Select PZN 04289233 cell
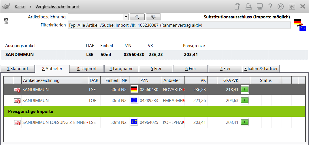309x146 pixels. pos(149,100)
